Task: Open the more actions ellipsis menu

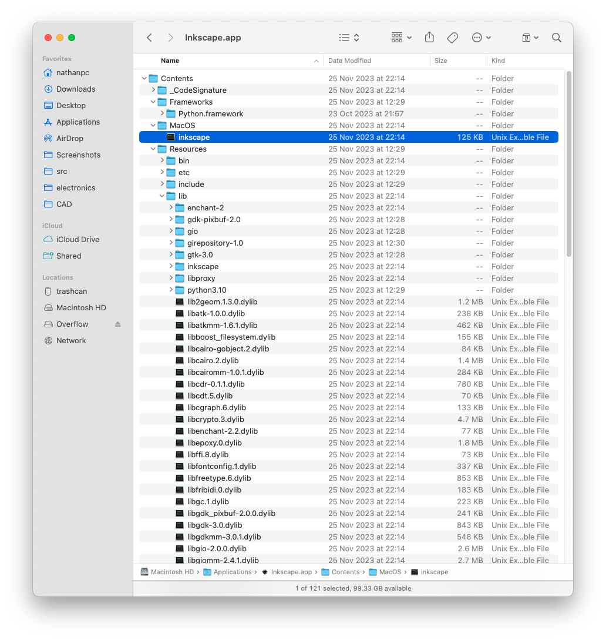Action: coord(481,38)
